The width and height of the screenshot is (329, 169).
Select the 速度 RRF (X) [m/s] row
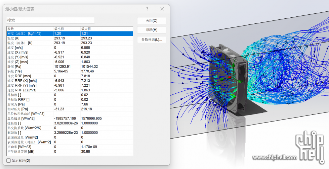[x=70, y=81]
